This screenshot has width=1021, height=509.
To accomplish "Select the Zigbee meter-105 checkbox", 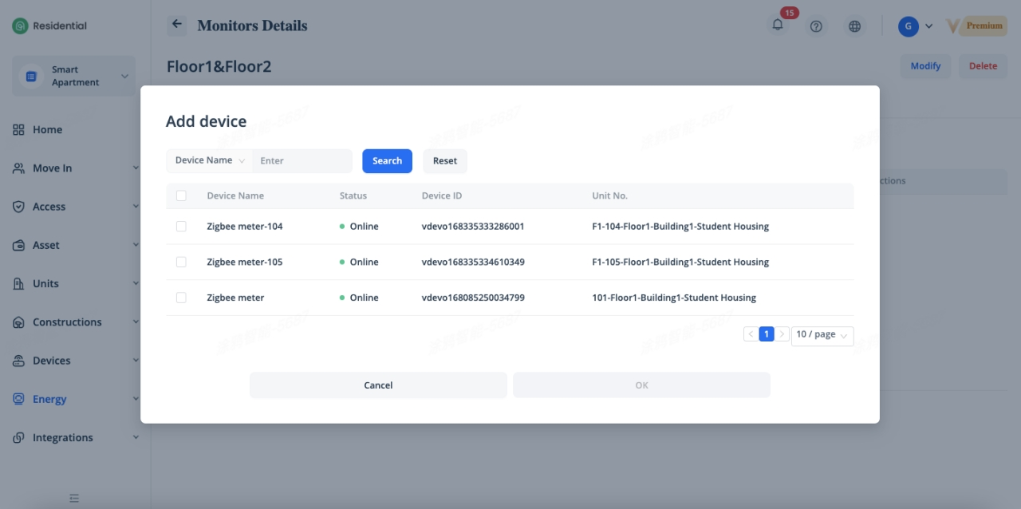I will tap(181, 262).
